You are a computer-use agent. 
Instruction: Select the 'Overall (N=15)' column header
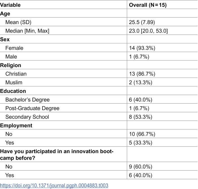[148, 5]
